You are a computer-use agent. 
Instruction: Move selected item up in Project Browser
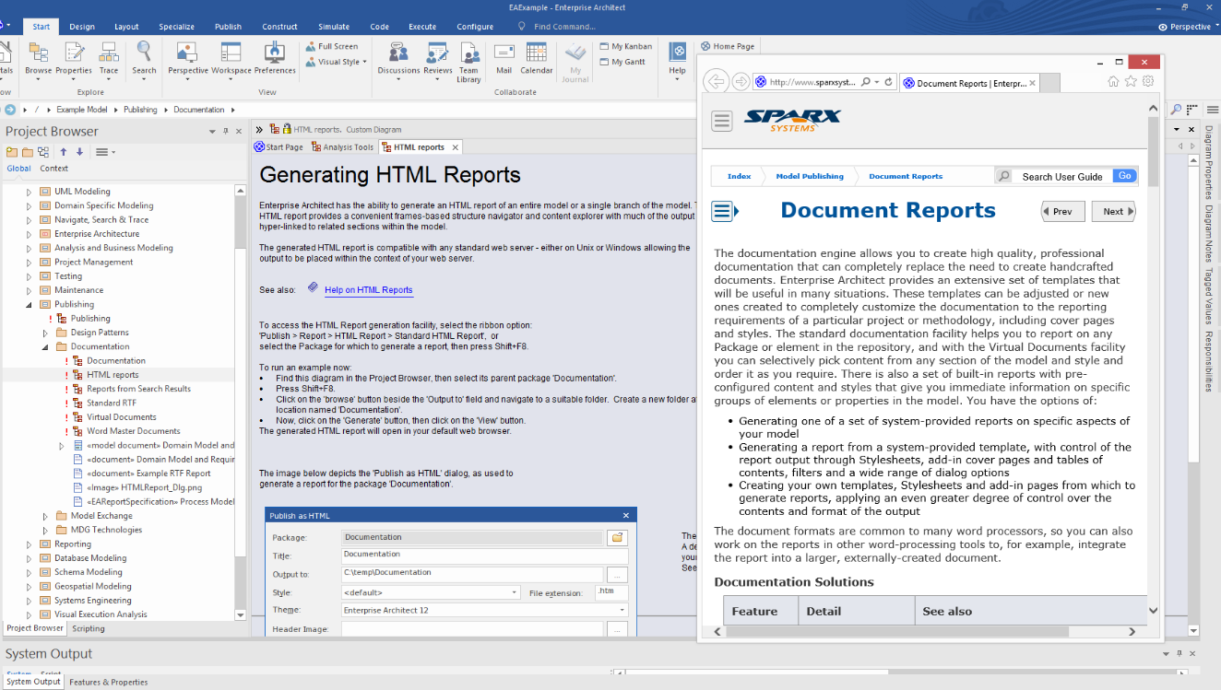pyautogui.click(x=64, y=152)
